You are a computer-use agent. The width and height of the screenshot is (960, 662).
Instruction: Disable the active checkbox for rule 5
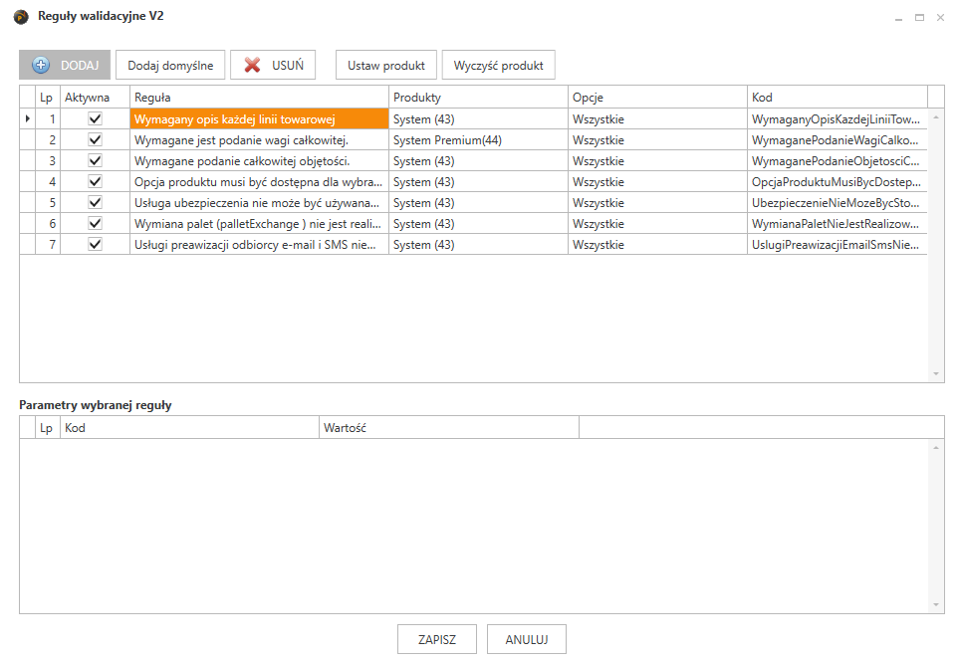click(95, 202)
